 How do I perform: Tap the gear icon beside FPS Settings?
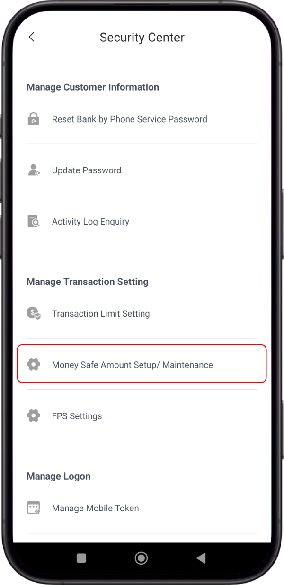point(34,416)
